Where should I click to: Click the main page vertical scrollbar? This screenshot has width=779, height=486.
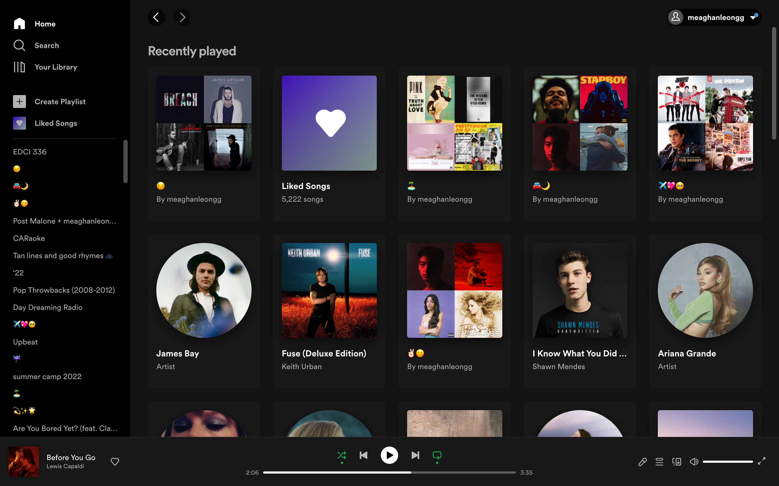click(774, 83)
